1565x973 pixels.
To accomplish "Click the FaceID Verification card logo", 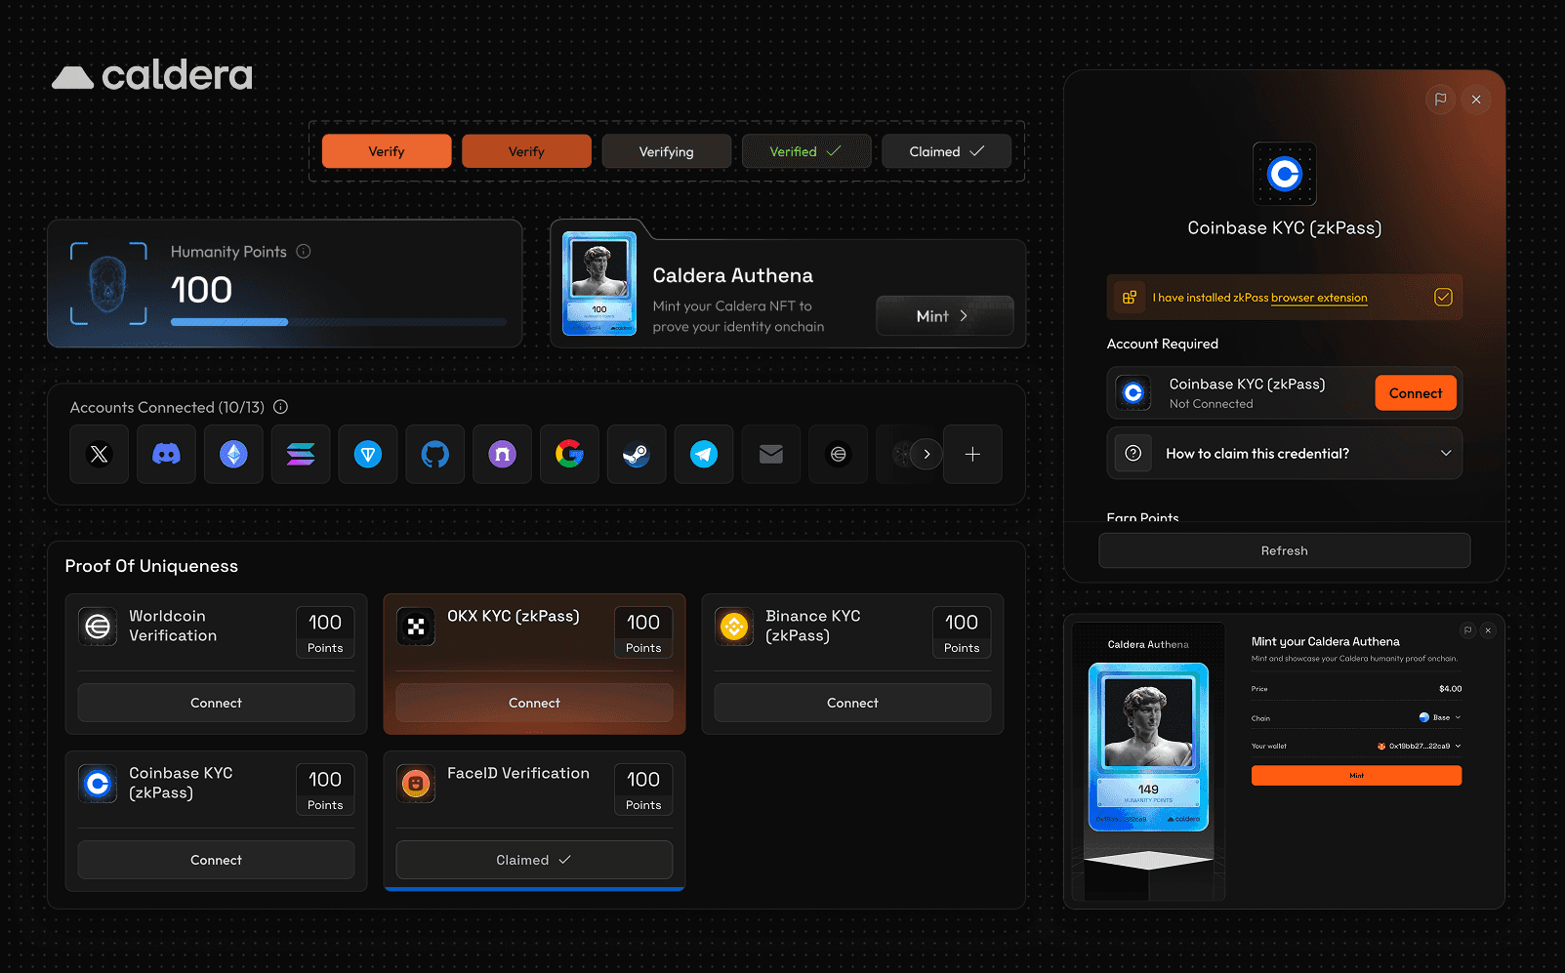I will 416,784.
